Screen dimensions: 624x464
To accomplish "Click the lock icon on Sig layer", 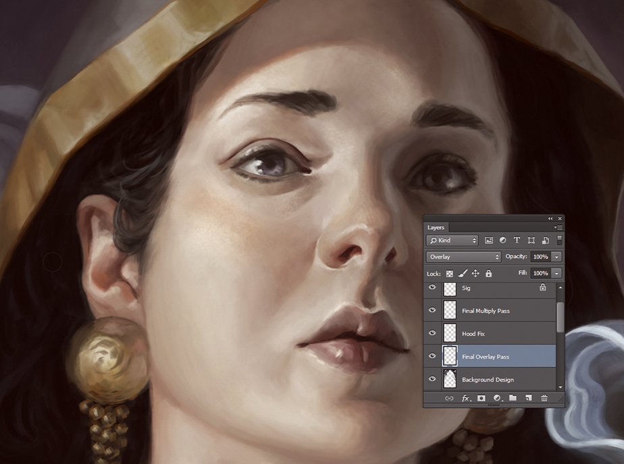I will [543, 287].
